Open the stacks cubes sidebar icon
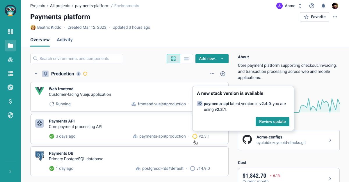 click(x=10, y=60)
